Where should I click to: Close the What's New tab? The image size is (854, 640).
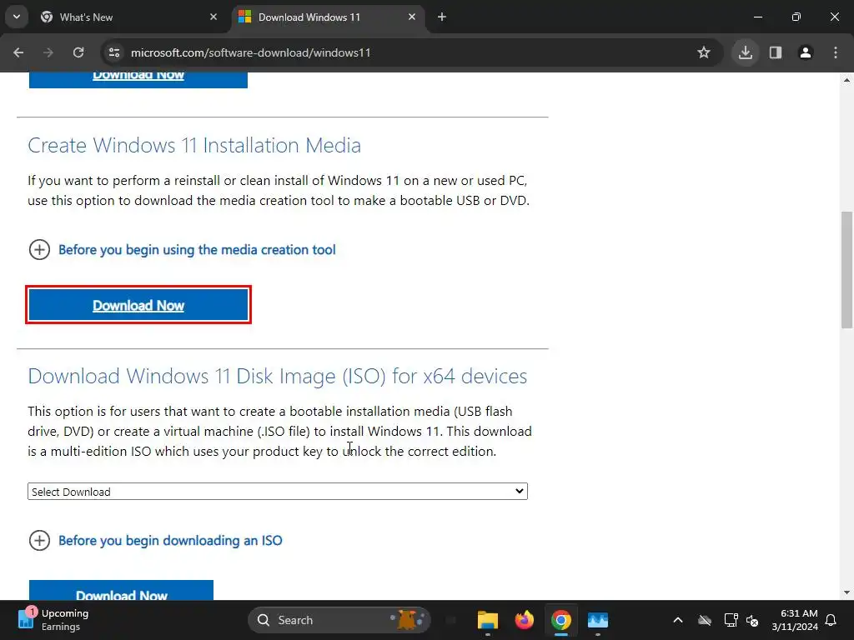(x=213, y=17)
